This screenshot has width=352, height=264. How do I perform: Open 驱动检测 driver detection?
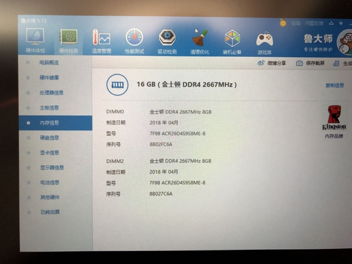pos(167,42)
